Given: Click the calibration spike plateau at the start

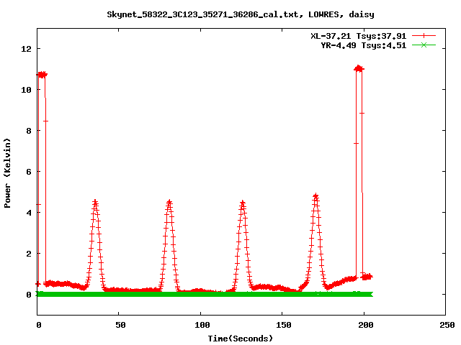Looking at the screenshot, I should point(42,74).
